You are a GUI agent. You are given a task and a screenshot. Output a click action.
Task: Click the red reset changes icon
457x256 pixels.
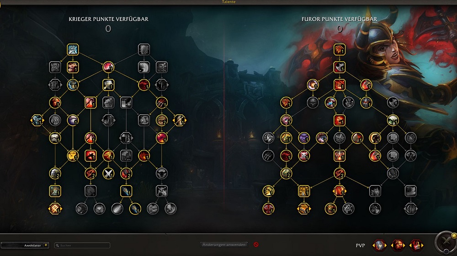(256, 245)
